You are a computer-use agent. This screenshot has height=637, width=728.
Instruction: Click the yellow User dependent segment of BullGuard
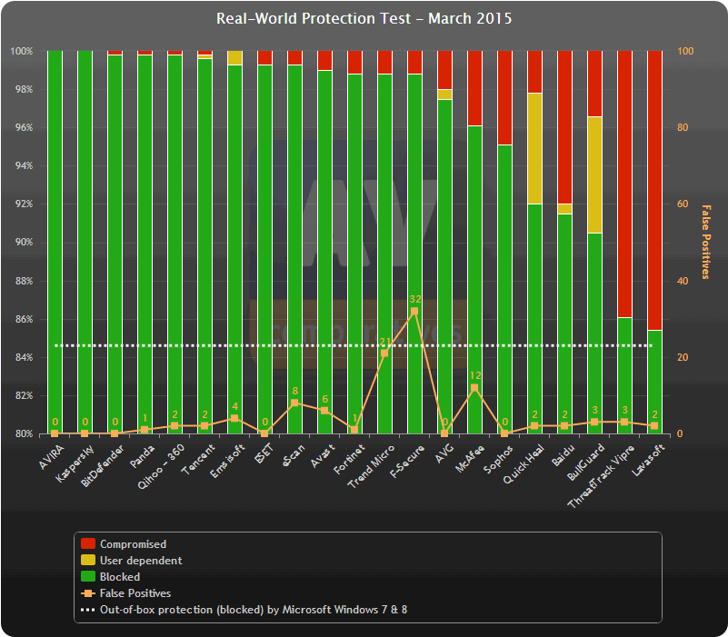594,174
